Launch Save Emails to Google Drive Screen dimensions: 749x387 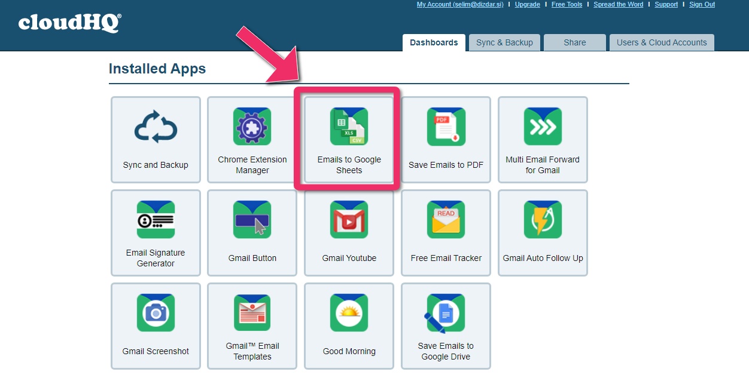[x=446, y=326]
